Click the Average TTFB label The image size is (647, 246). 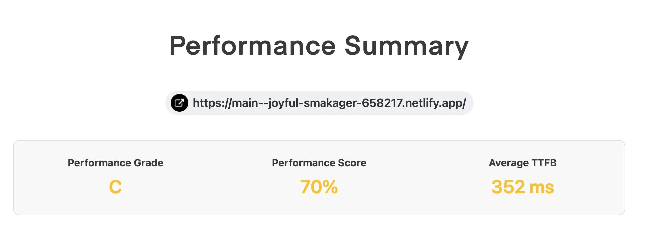click(523, 163)
